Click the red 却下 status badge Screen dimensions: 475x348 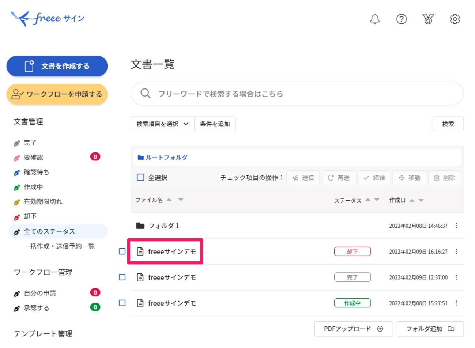(352, 251)
